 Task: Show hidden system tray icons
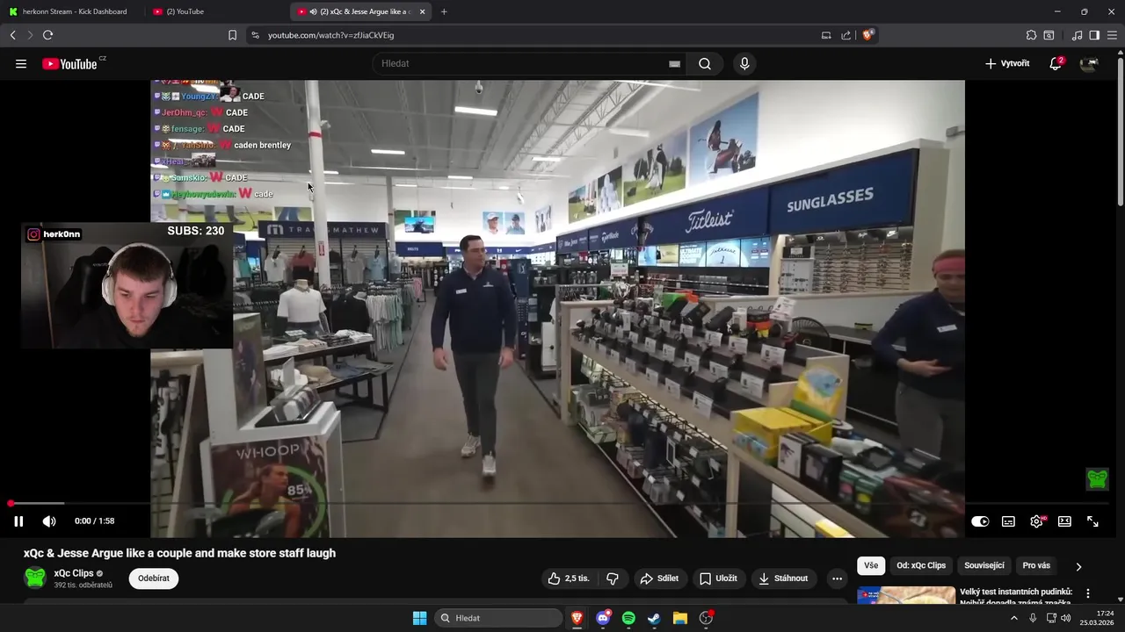[1013, 618]
